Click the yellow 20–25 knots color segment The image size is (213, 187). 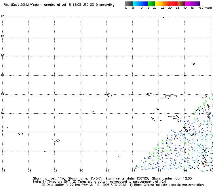click(159, 3)
